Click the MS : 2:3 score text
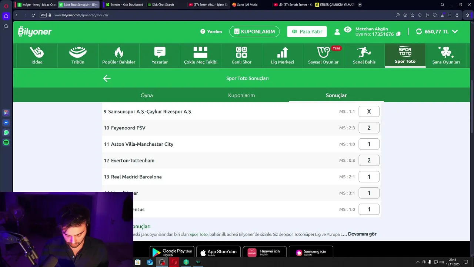Screen dimensions: 474x267 click(x=347, y=128)
